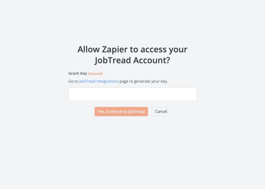
Task: Select the Grant Key label text
Action: [78, 73]
